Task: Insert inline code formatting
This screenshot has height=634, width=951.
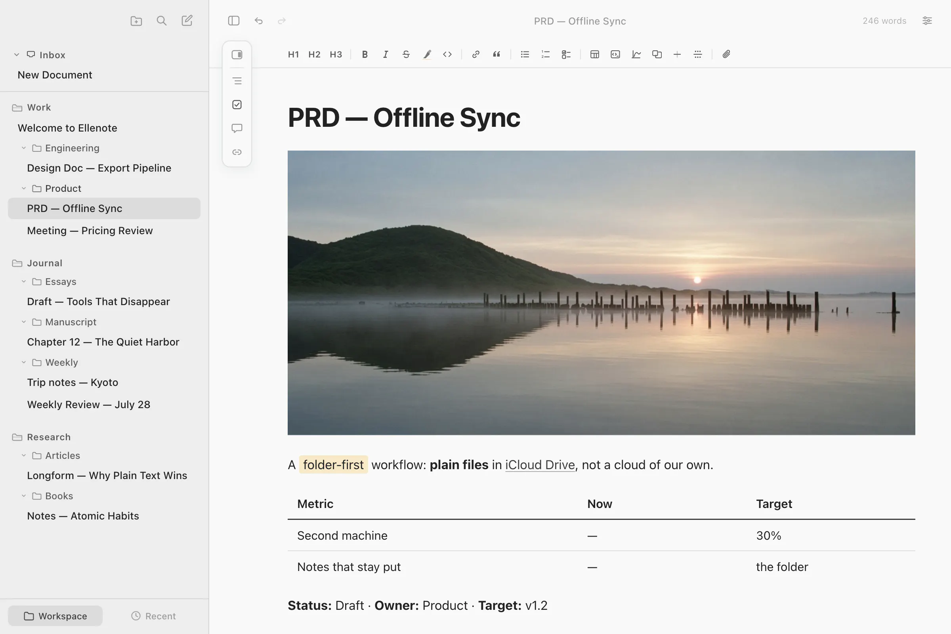Action: [447, 54]
